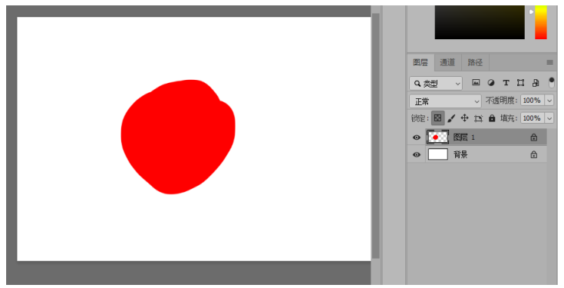
Task: Click the 填充 100% value field
Action: [x=533, y=118]
